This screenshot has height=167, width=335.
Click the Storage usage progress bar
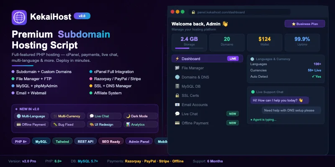tap(189, 48)
